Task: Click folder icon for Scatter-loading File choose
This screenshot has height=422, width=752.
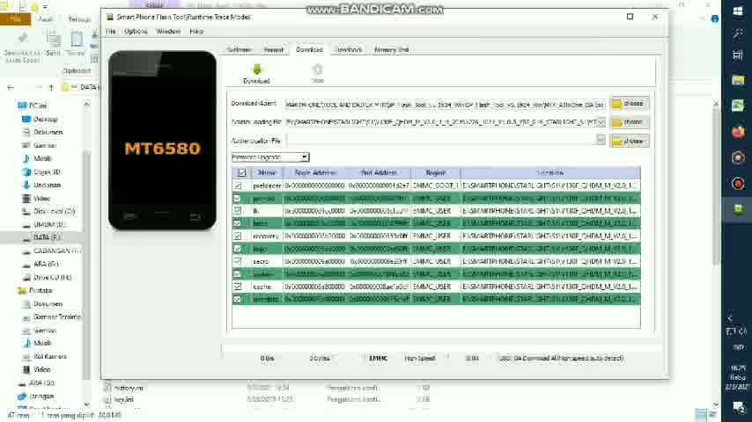Action: click(617, 122)
